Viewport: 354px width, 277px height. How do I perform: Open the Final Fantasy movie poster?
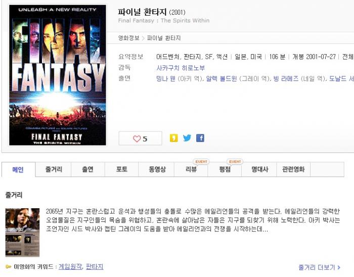[x=58, y=75]
